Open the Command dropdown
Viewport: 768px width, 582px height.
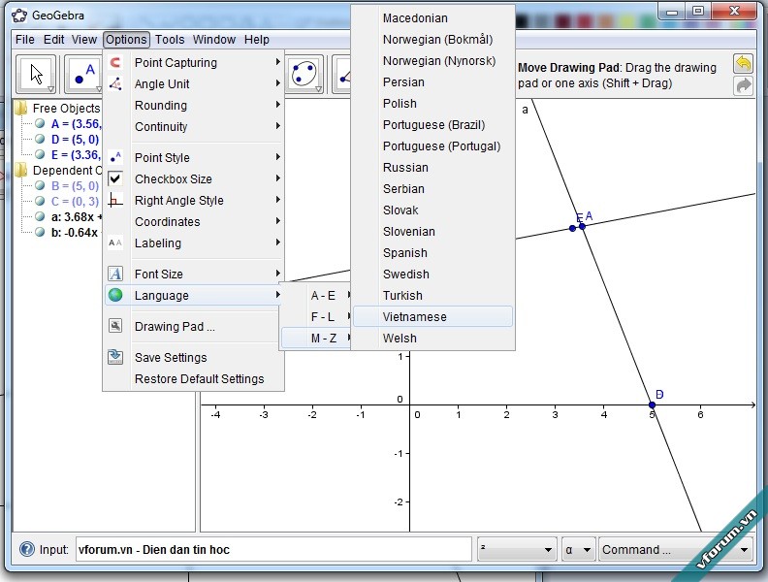coord(677,549)
